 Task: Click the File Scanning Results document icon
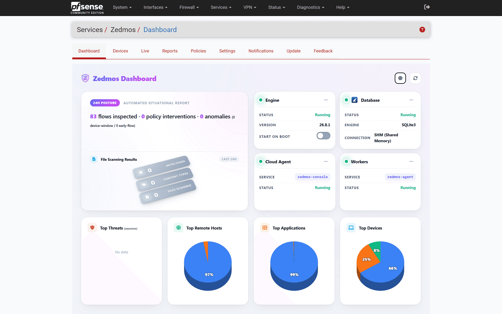[x=94, y=159]
